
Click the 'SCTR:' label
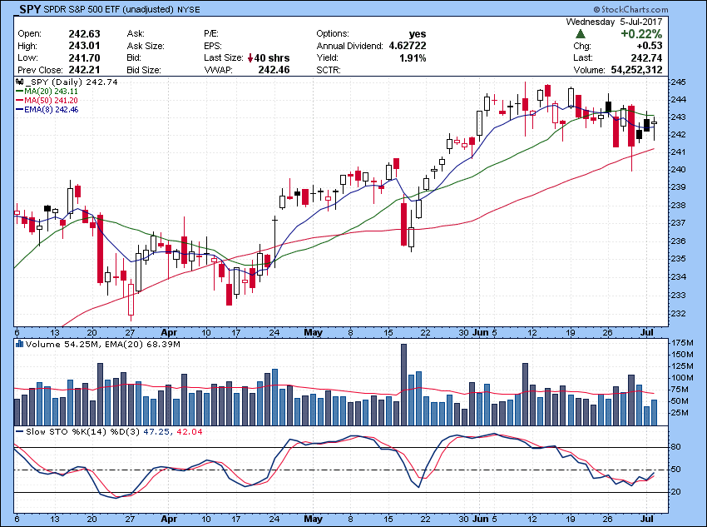(329, 70)
